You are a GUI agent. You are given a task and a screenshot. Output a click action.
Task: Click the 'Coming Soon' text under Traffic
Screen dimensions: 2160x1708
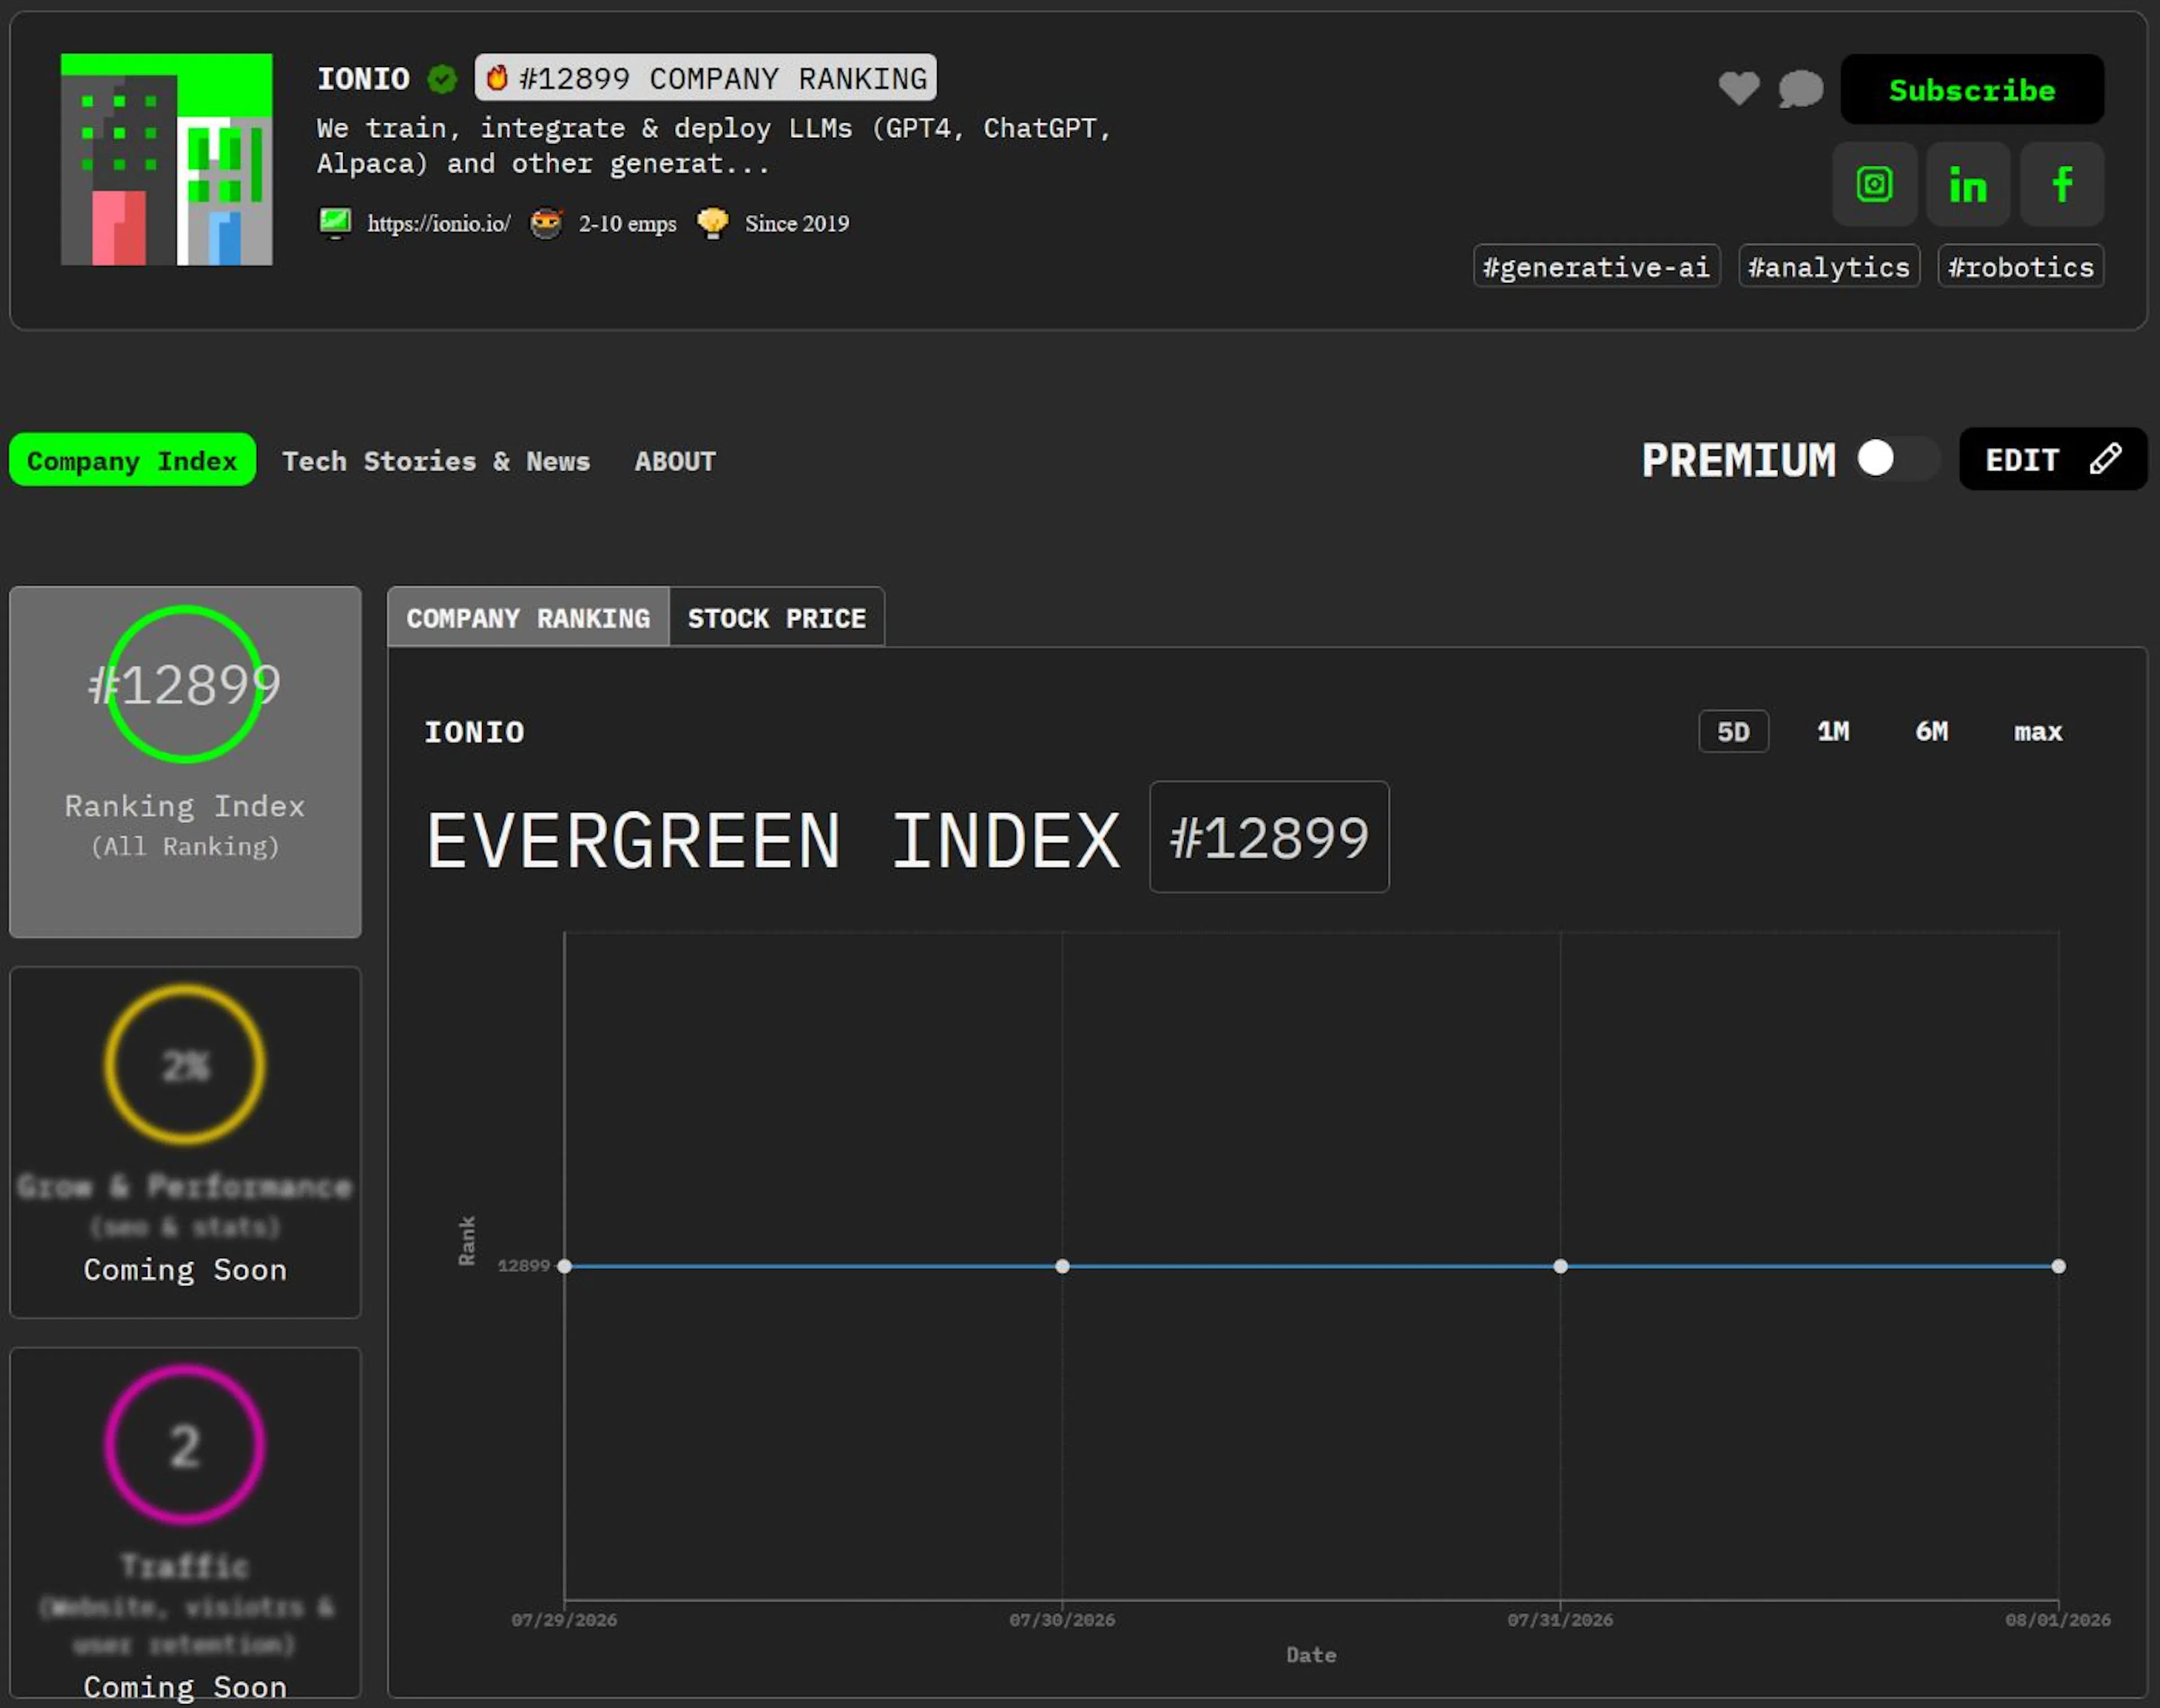[x=185, y=1687]
